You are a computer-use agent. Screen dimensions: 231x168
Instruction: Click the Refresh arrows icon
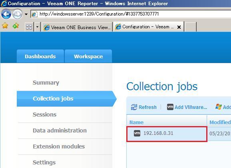tap(134, 107)
